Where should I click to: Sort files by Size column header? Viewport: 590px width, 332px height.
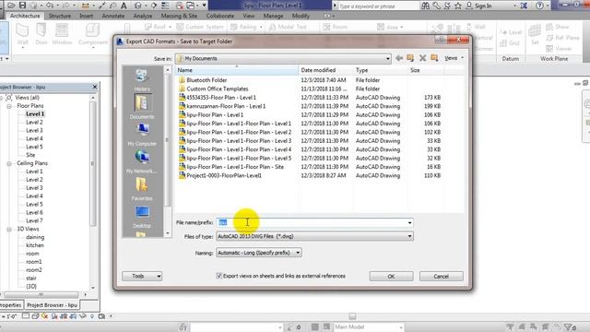pyautogui.click(x=425, y=70)
